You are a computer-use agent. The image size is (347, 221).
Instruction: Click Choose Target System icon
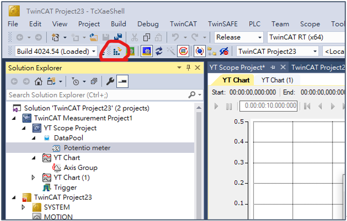pos(212,52)
